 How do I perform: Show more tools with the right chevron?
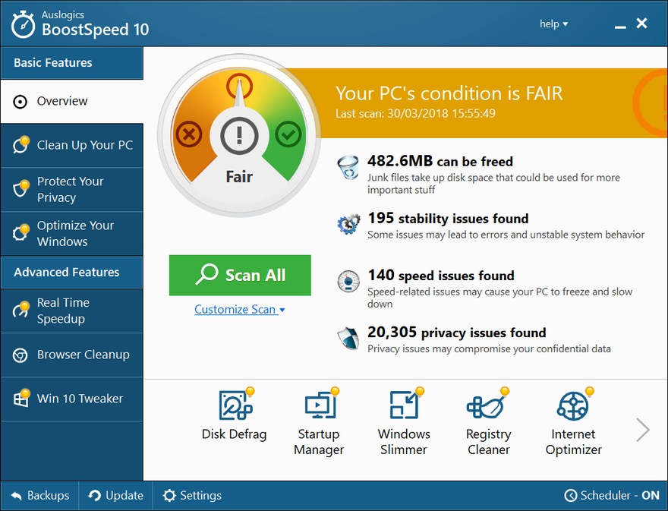pos(643,430)
